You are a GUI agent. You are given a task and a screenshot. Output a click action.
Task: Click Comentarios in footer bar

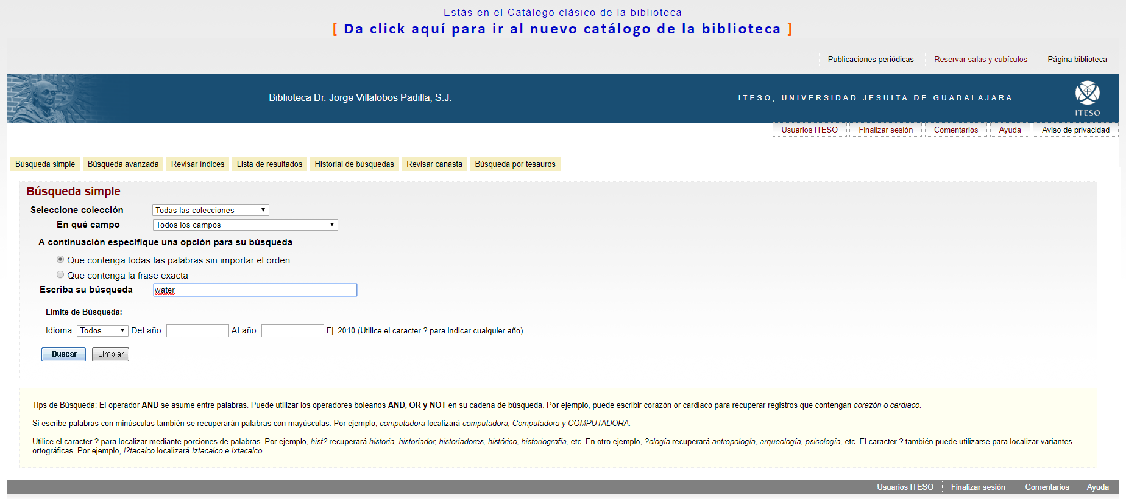click(1047, 487)
